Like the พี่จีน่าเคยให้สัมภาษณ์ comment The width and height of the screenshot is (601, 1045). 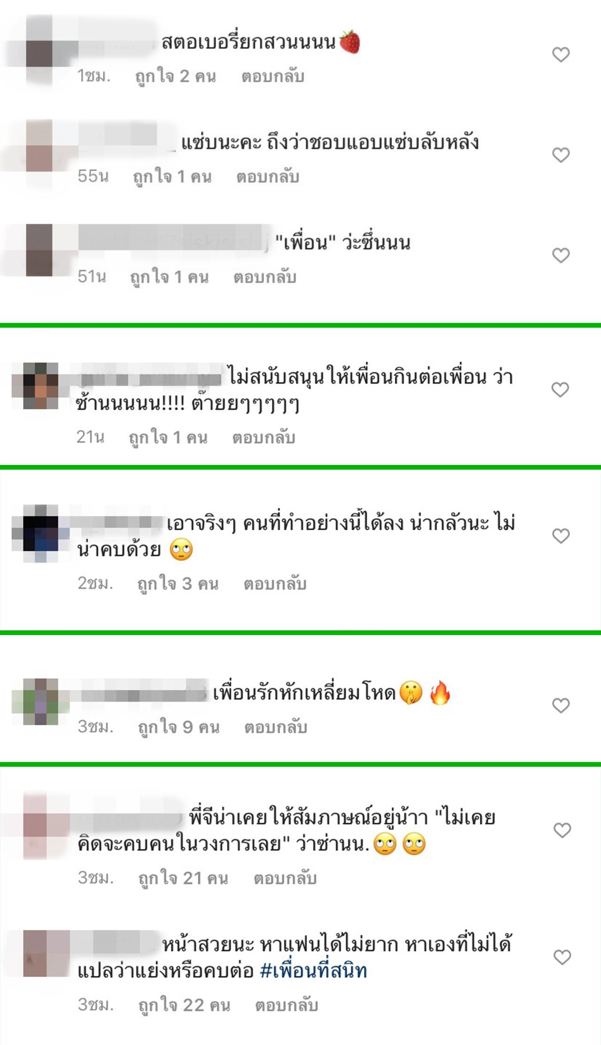(x=562, y=830)
